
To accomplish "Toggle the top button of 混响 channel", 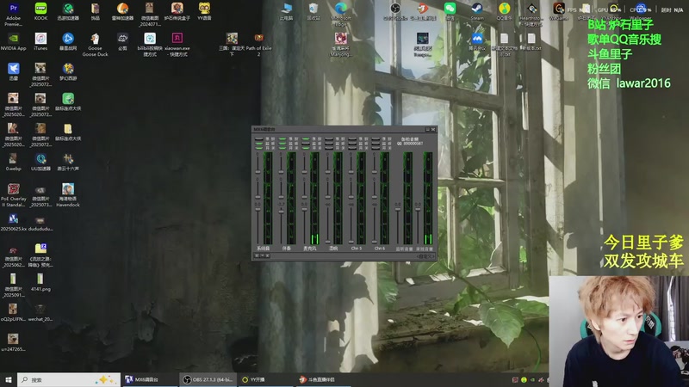I will coord(329,138).
